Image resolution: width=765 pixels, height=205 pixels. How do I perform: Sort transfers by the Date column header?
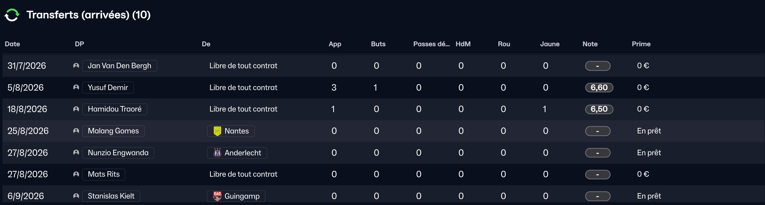click(x=12, y=44)
